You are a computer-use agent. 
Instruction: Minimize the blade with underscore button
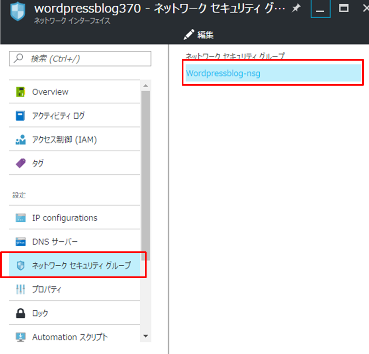click(320, 9)
